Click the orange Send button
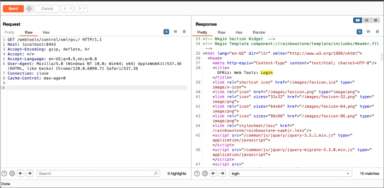Viewport: 384px width, 188px height. (13, 9)
